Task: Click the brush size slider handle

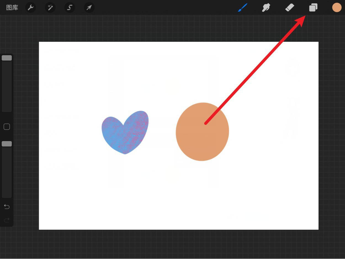Action: (7, 58)
